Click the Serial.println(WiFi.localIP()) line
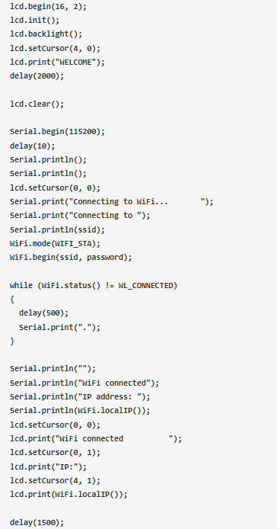 (80, 411)
